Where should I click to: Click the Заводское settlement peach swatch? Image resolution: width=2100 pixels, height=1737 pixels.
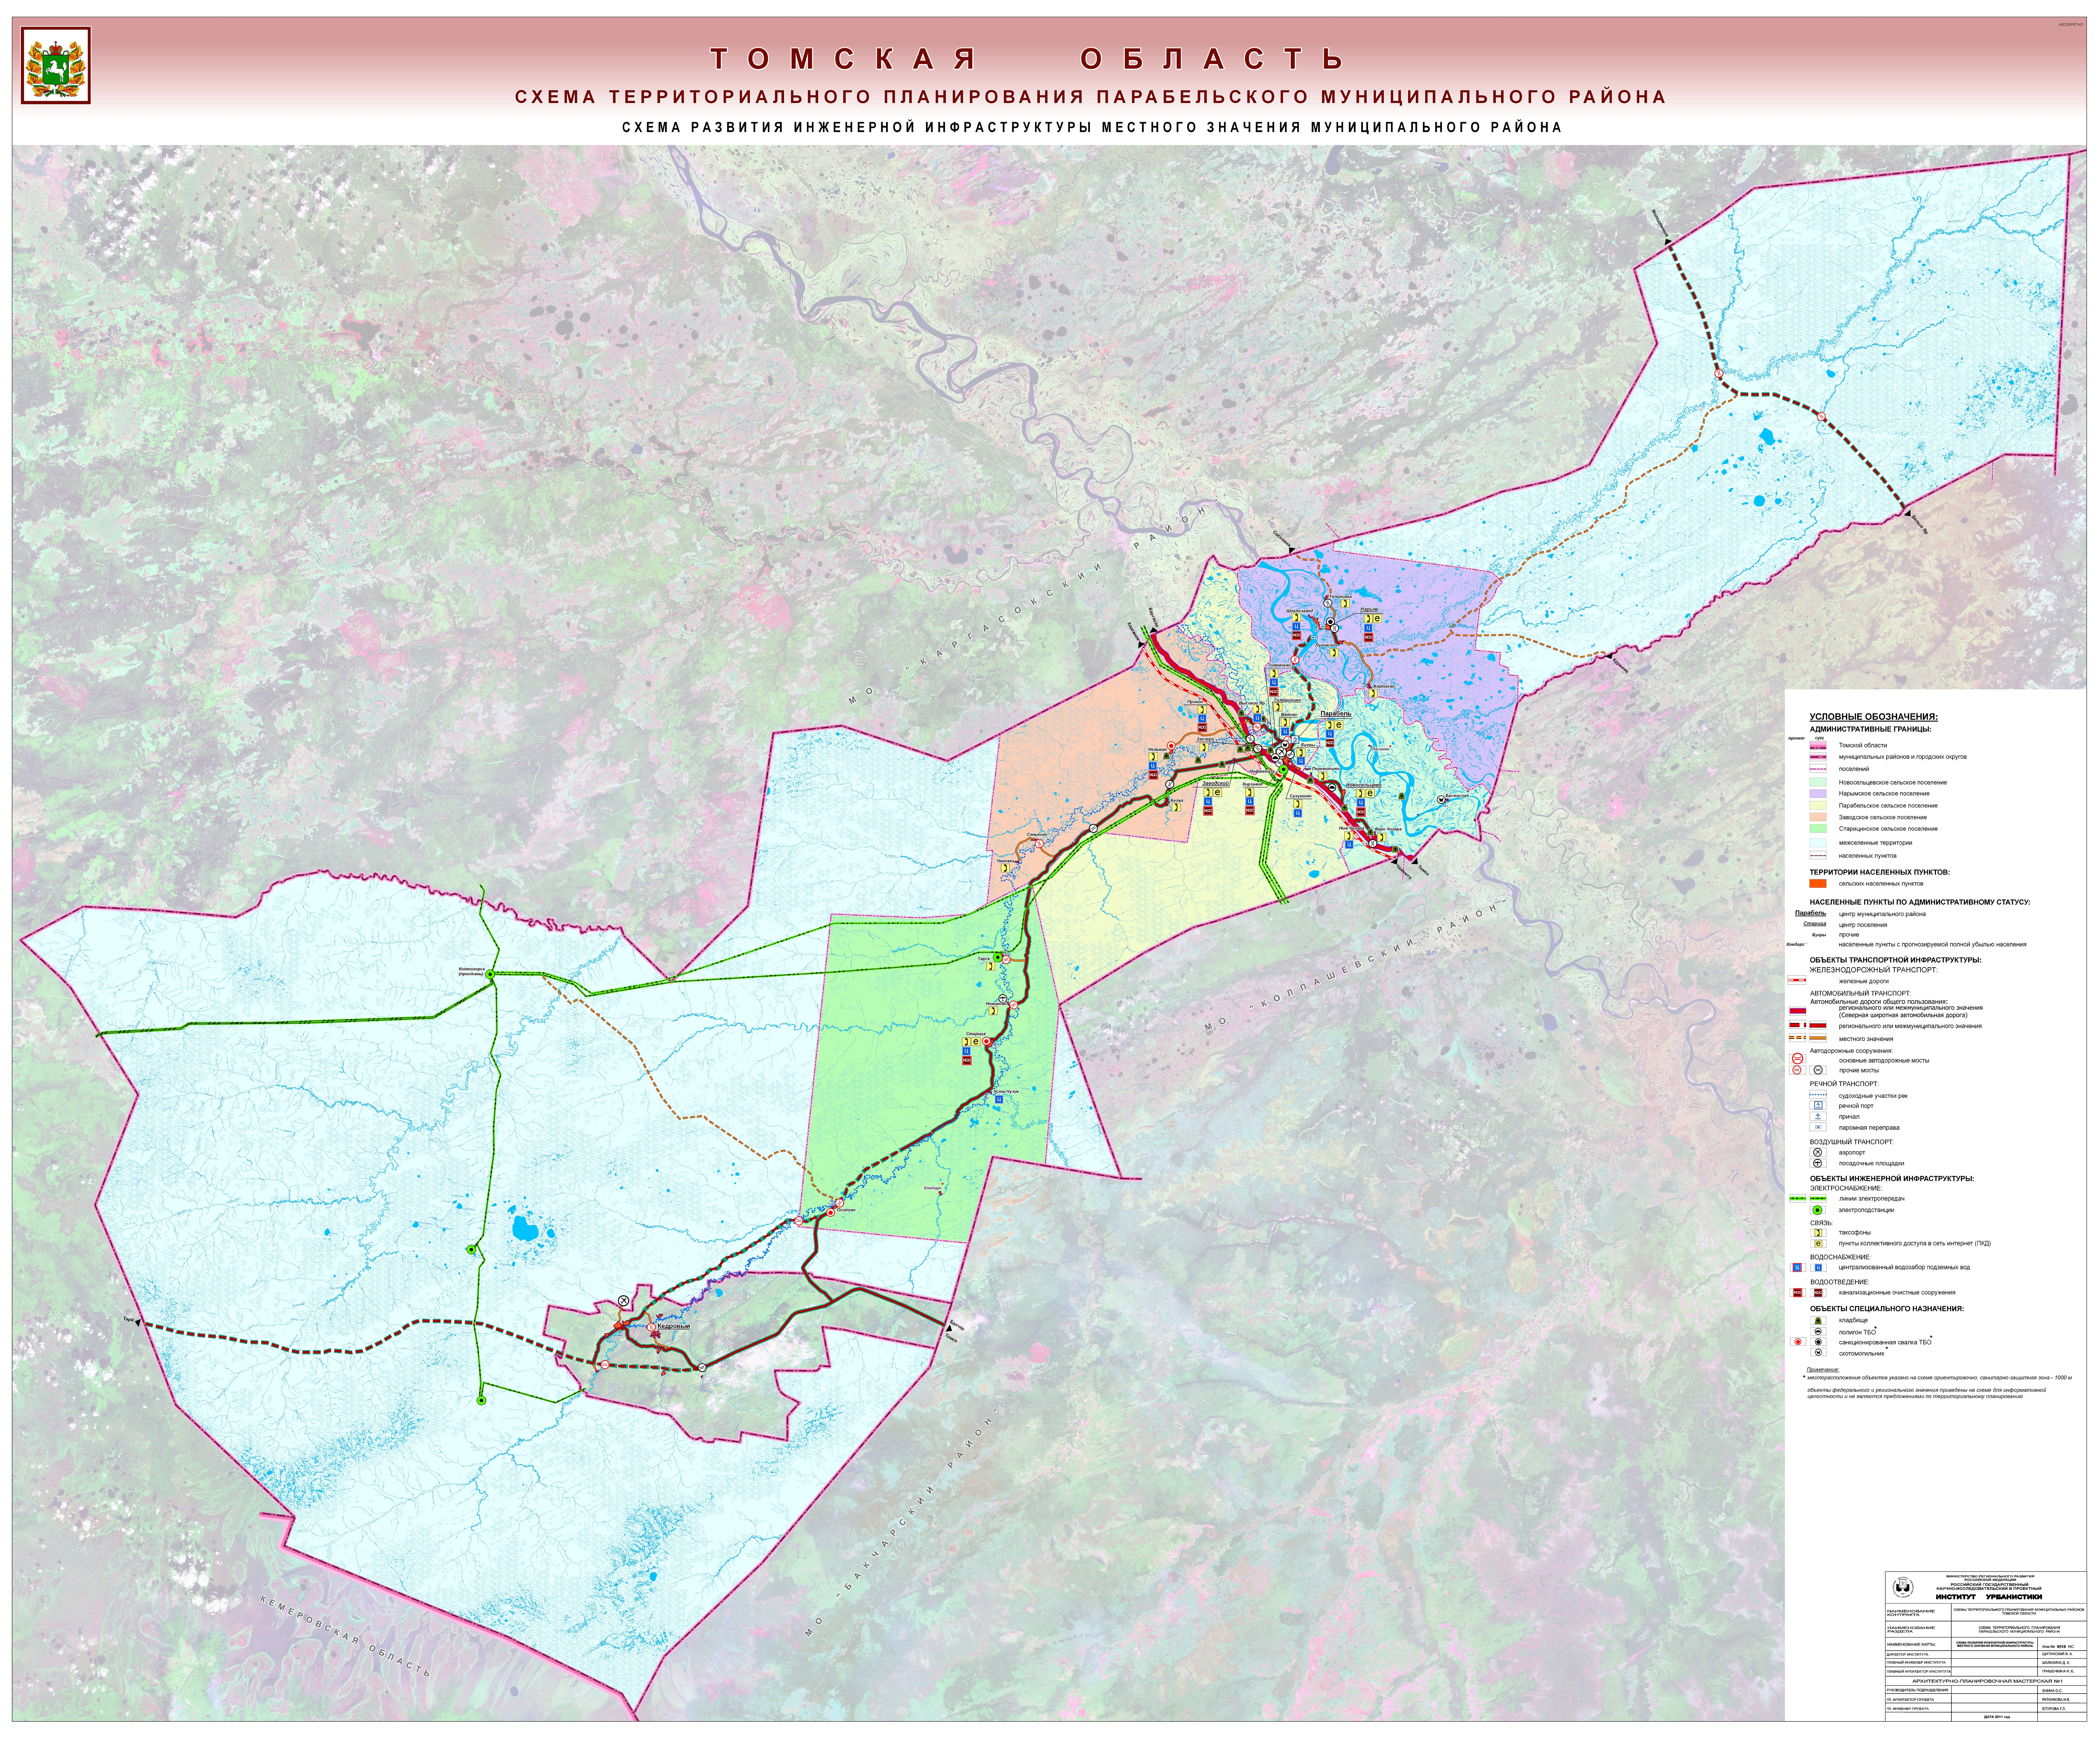click(x=1818, y=817)
